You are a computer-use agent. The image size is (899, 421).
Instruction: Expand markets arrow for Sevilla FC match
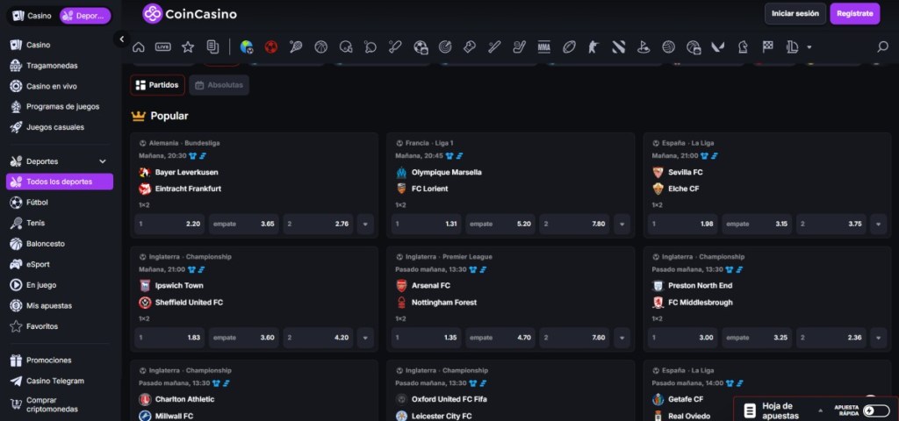coord(878,224)
